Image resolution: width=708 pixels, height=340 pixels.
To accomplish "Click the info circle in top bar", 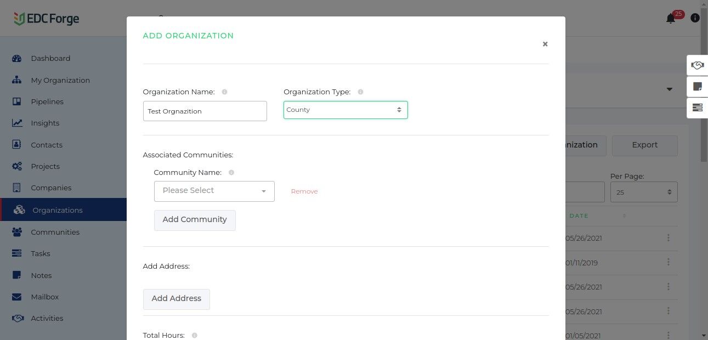I will point(695,18).
